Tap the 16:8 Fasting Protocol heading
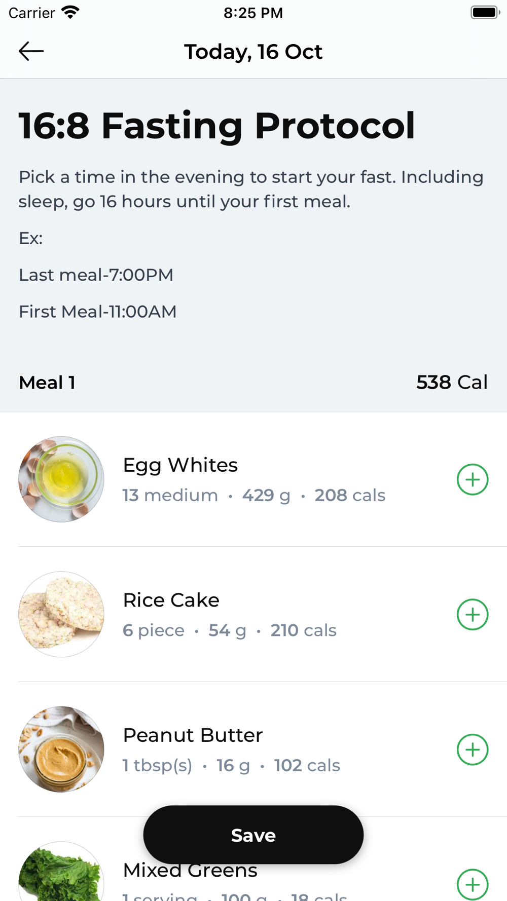The width and height of the screenshot is (507, 901). (x=217, y=126)
